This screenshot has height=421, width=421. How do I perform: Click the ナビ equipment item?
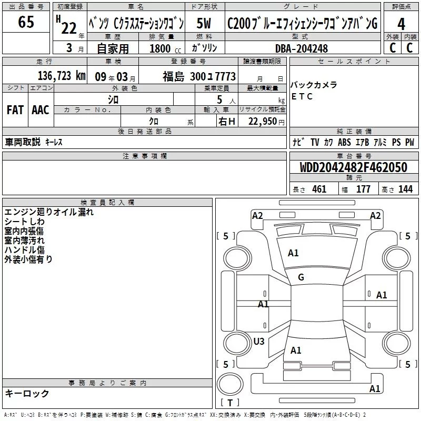point(298,142)
